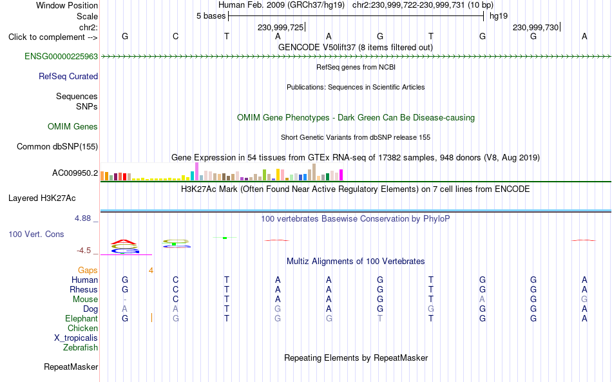Click coordinate marker 230,999,725
The image size is (612, 382).
point(280,27)
